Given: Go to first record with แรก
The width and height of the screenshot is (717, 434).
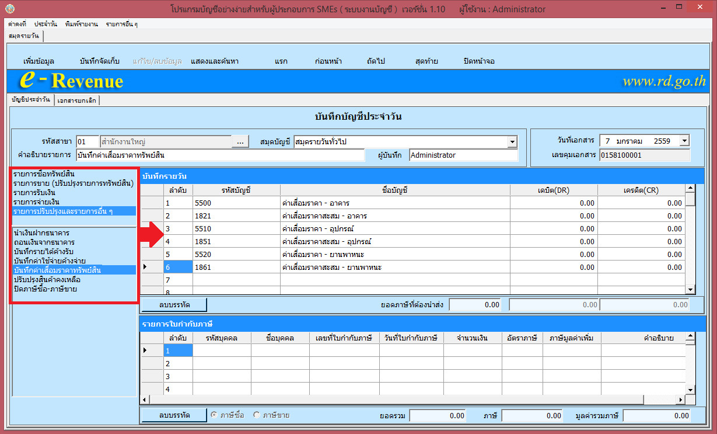Looking at the screenshot, I should 281,61.
